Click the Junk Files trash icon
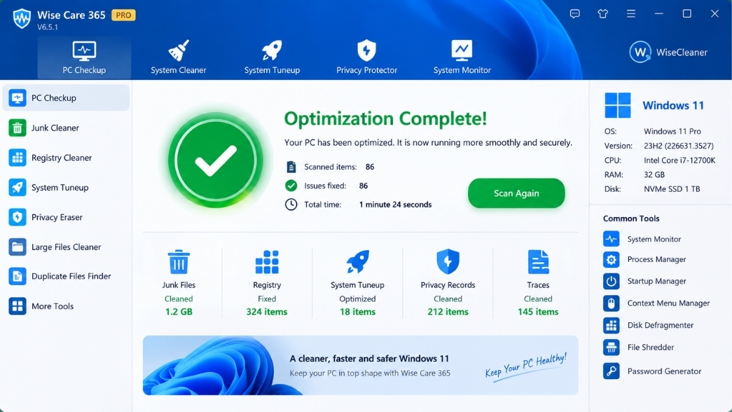This screenshot has height=412, width=732. 179,261
